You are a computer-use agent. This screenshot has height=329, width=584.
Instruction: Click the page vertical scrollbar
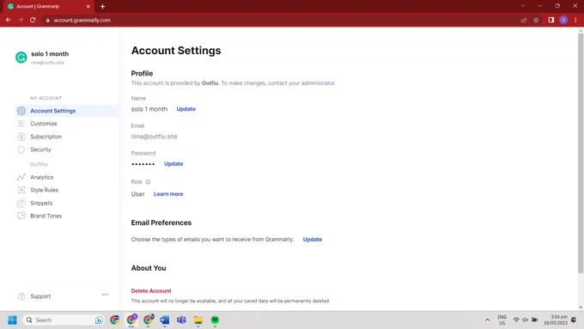point(581,153)
